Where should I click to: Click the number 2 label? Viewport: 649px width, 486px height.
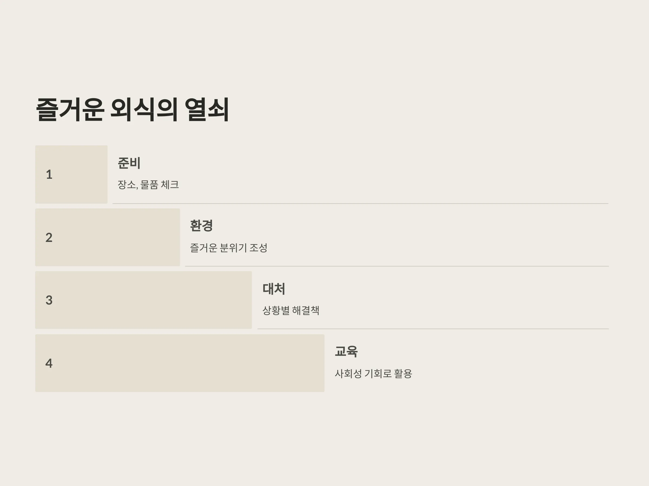coord(49,238)
